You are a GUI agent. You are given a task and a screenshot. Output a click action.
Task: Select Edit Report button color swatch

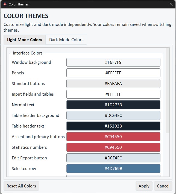click(113, 158)
